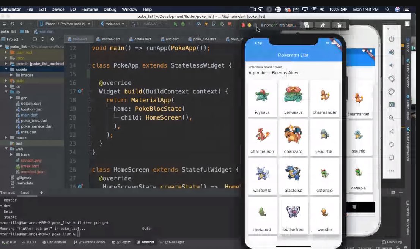Expand the icons folder under web

11,154
